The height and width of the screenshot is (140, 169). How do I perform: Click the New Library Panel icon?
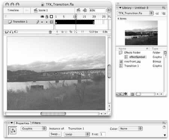pos(163,13)
